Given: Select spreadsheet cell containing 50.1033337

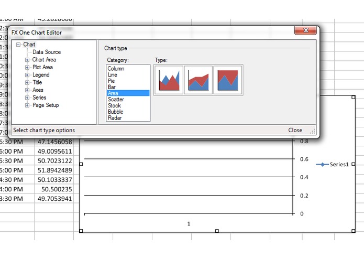Looking at the screenshot, I should [x=54, y=180].
